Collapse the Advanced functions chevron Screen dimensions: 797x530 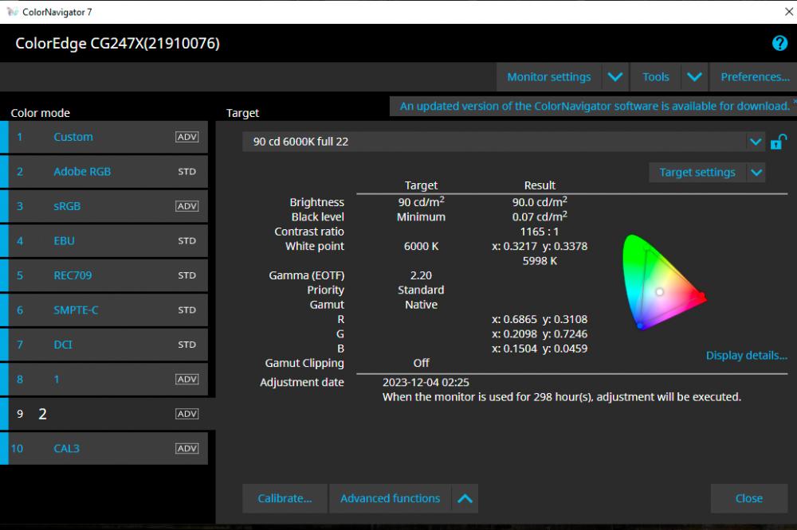pos(465,498)
